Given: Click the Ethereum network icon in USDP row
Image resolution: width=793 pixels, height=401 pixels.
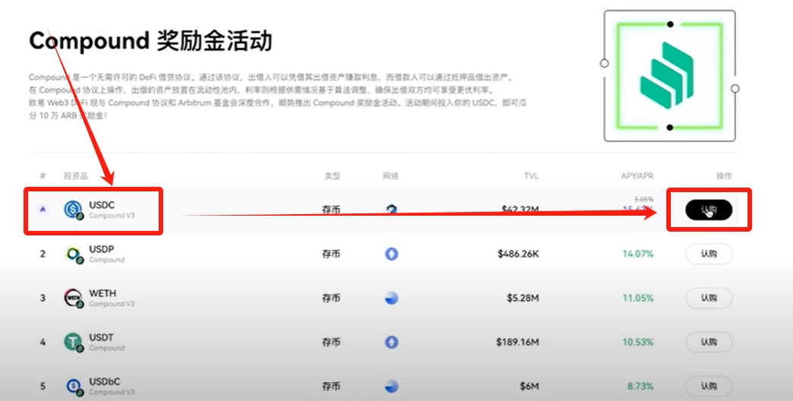Looking at the screenshot, I should point(392,254).
